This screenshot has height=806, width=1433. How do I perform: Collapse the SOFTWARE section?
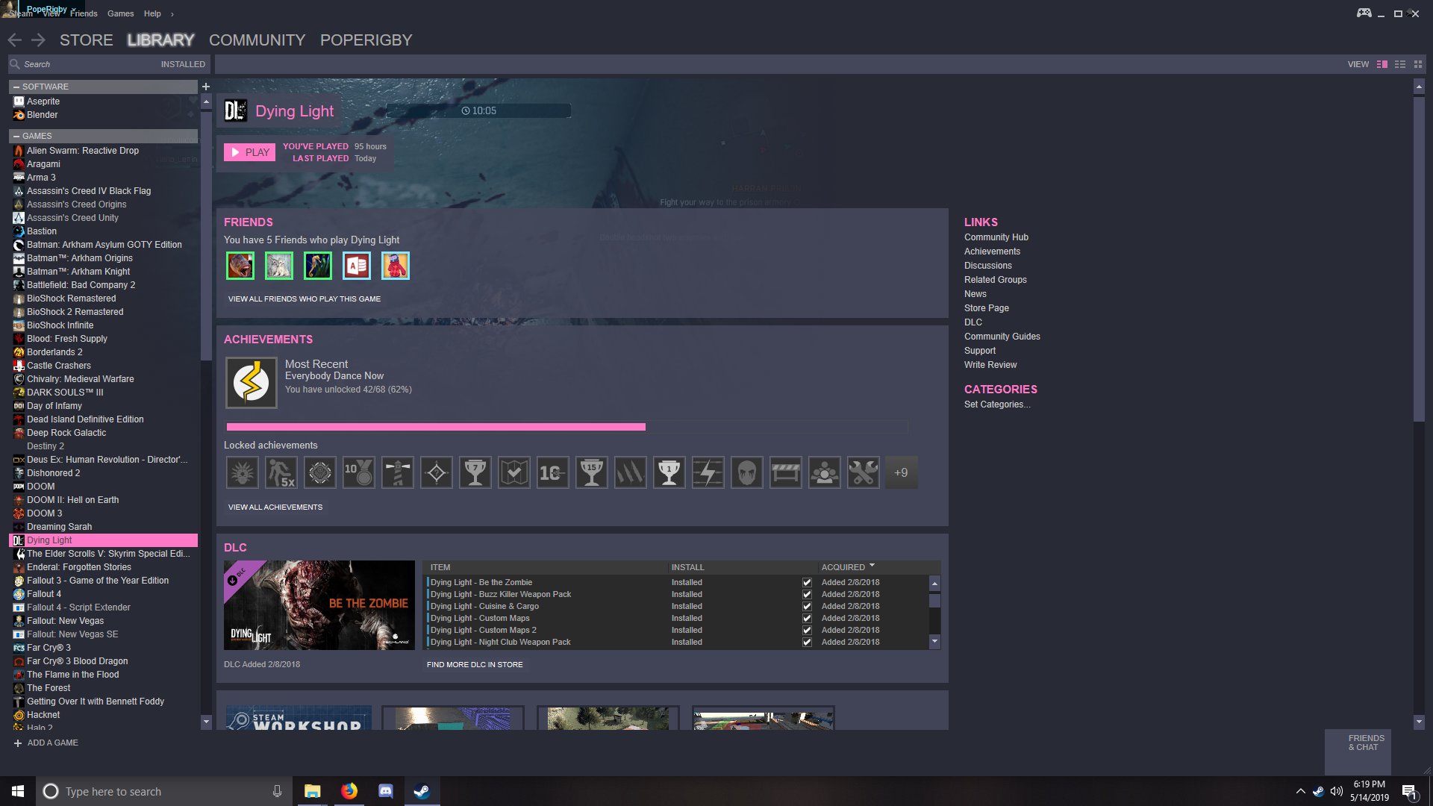pyautogui.click(x=17, y=87)
